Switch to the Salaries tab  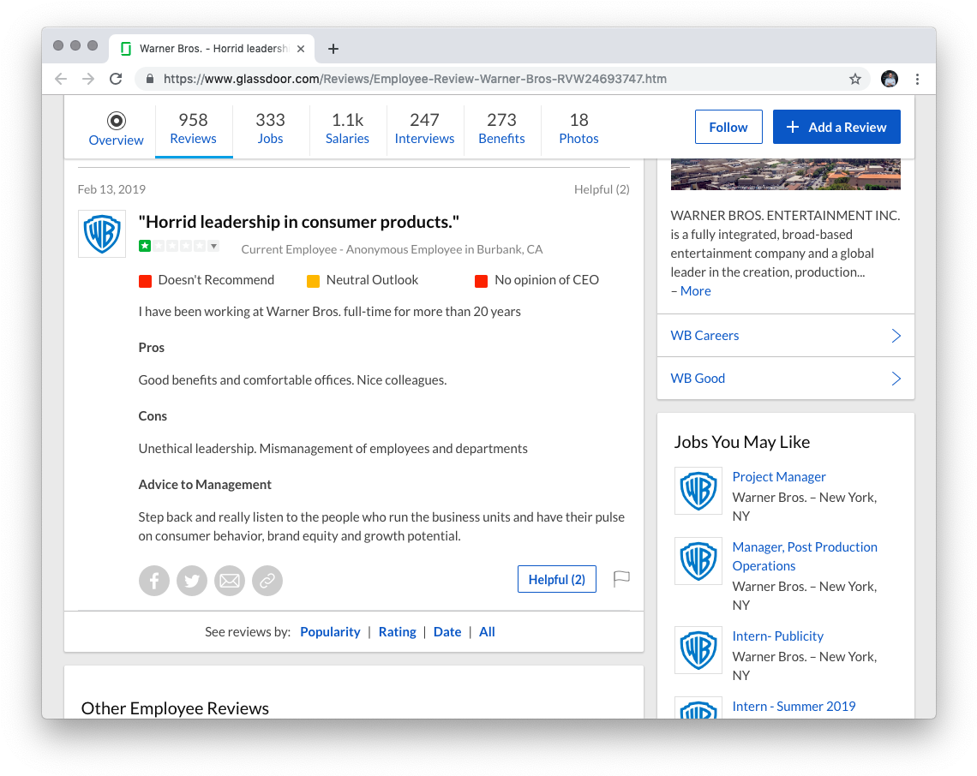click(x=347, y=128)
